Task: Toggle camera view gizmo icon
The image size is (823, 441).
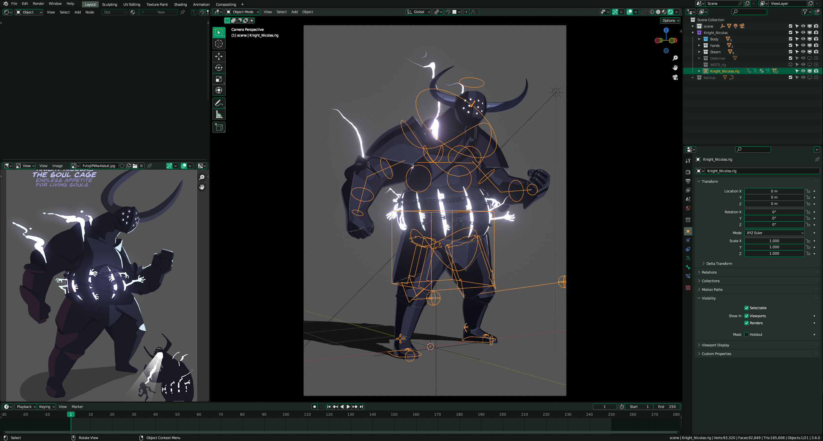Action: [x=675, y=77]
